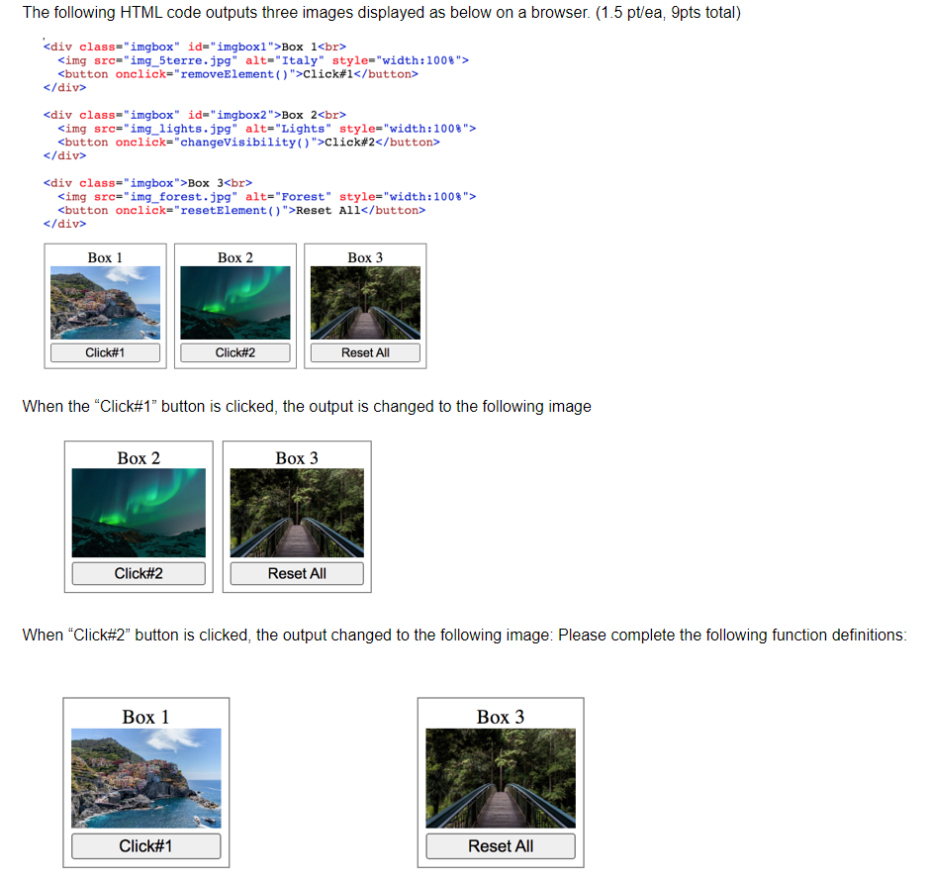
Task: Click Click#2 button in the second output row
Action: point(138,572)
